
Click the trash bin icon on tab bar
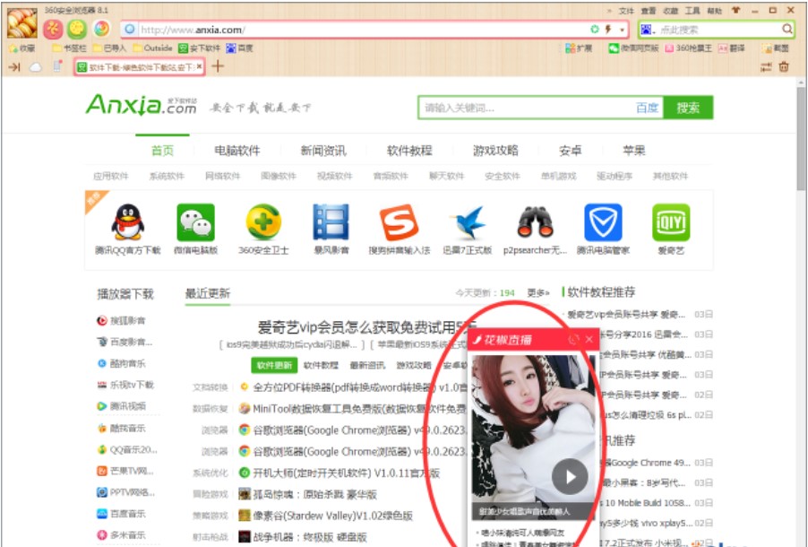[x=784, y=66]
